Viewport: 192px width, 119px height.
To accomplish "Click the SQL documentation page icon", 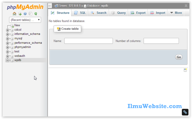I will click(30, 13).
